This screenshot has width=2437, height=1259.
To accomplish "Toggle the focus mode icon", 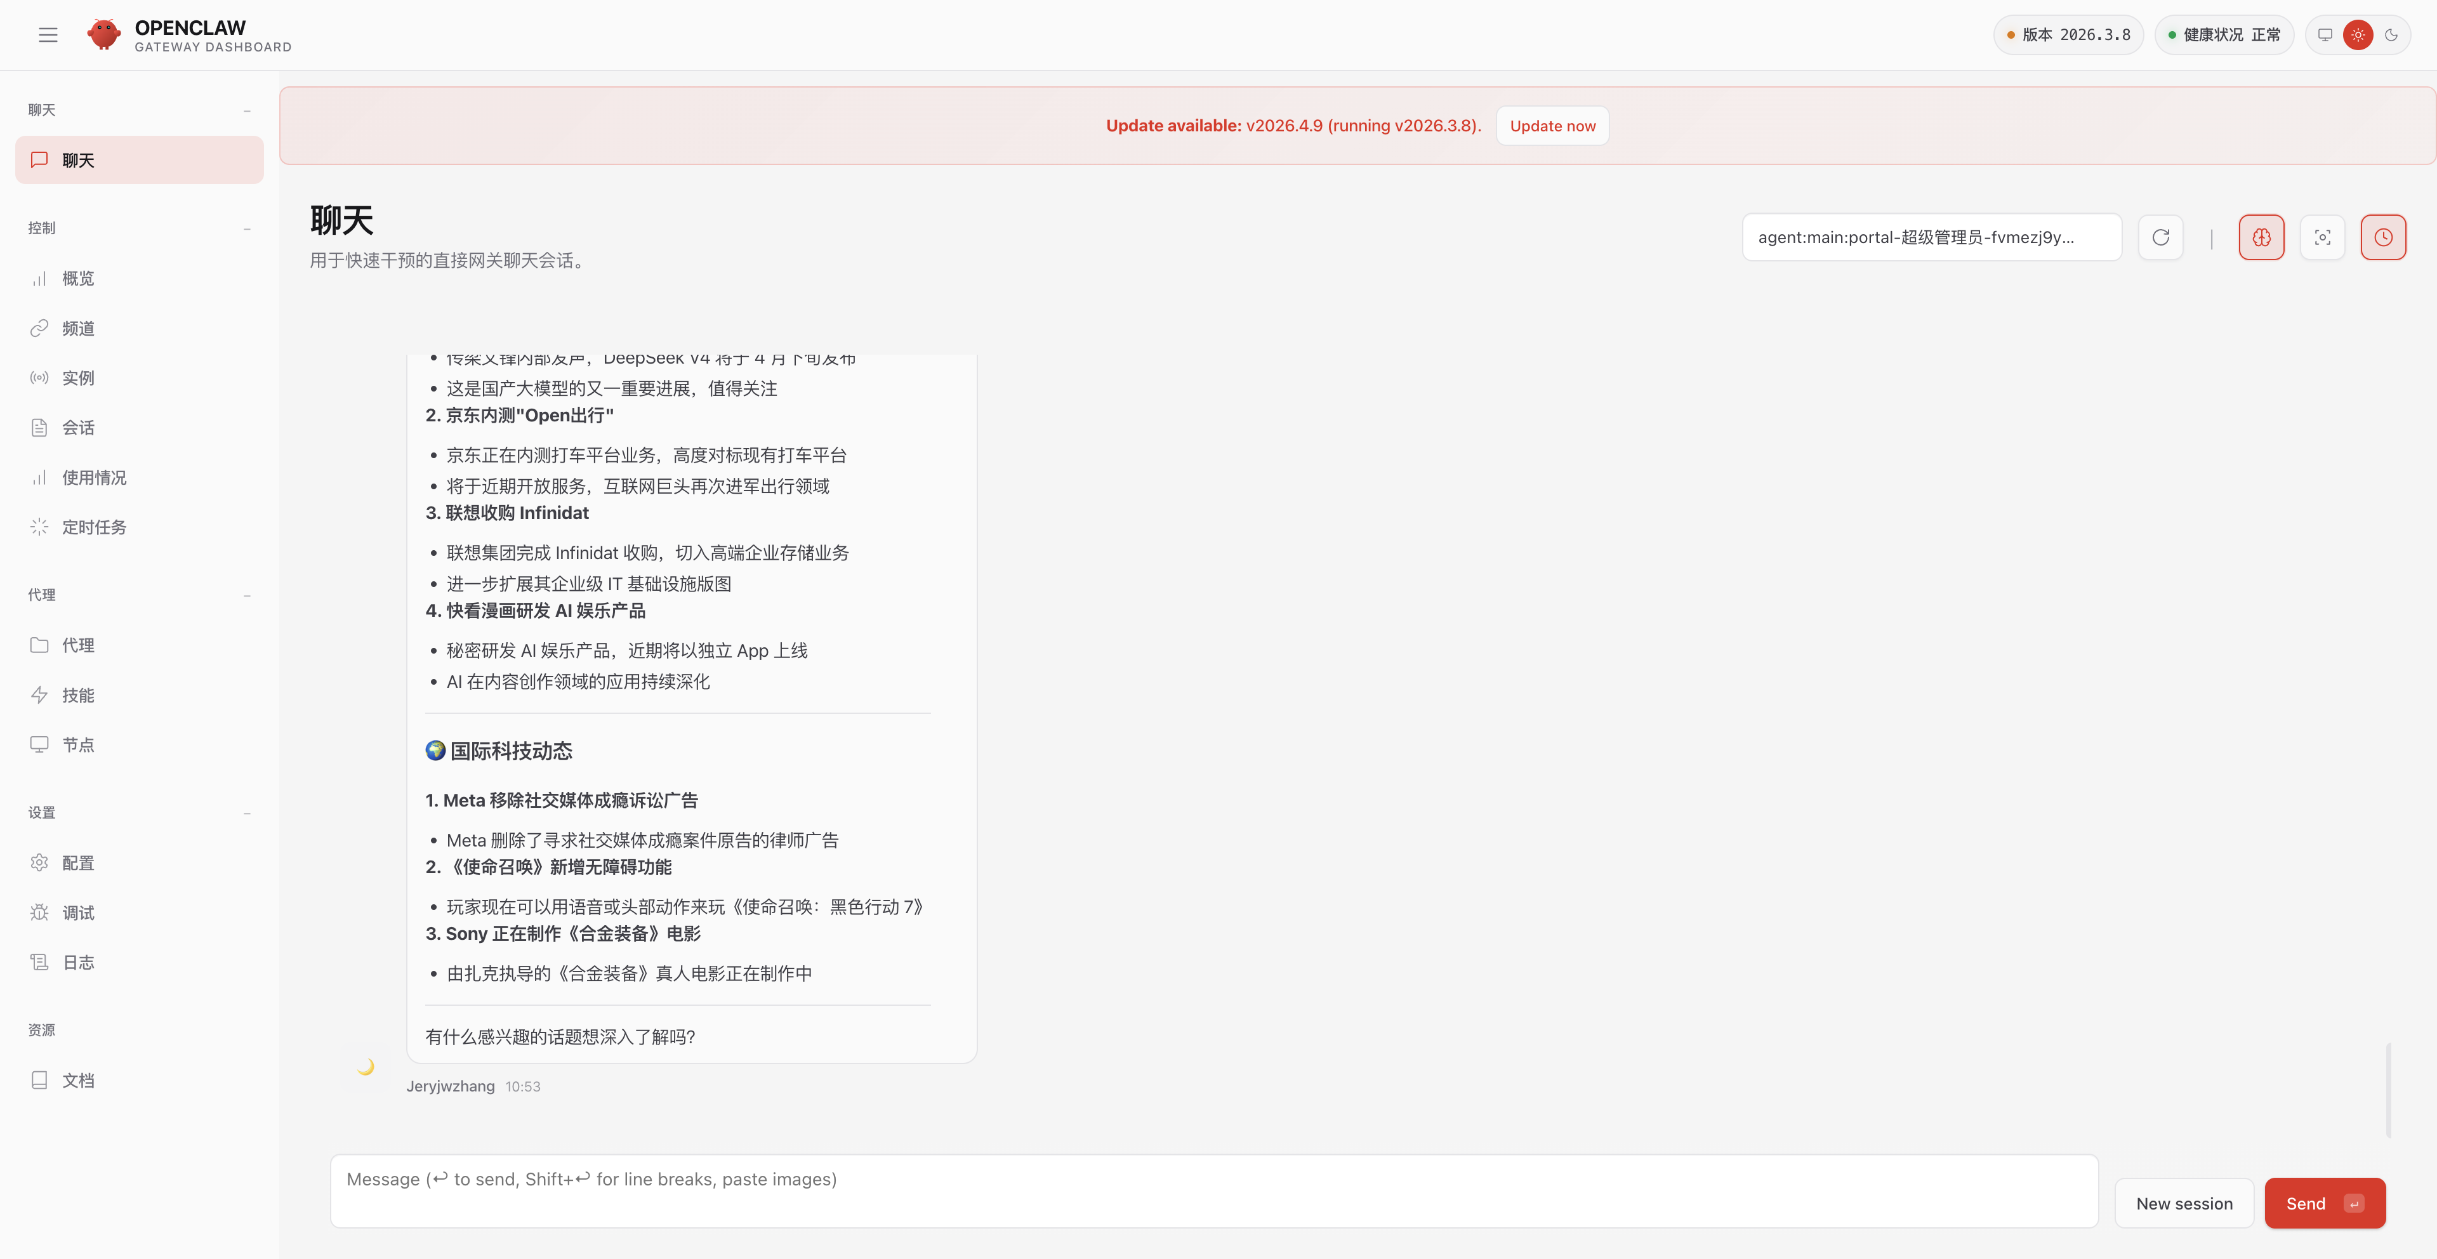I will (2323, 237).
